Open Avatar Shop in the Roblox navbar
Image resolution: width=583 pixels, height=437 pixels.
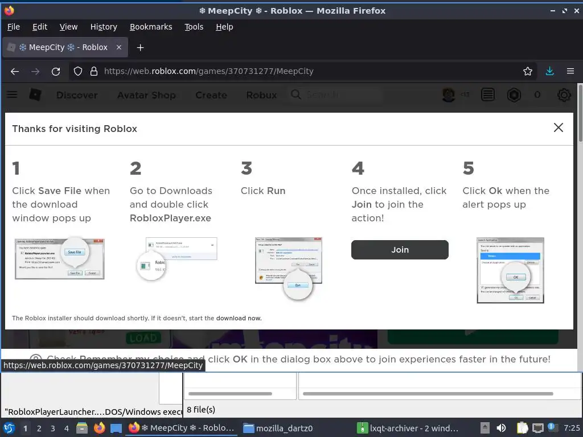point(146,95)
